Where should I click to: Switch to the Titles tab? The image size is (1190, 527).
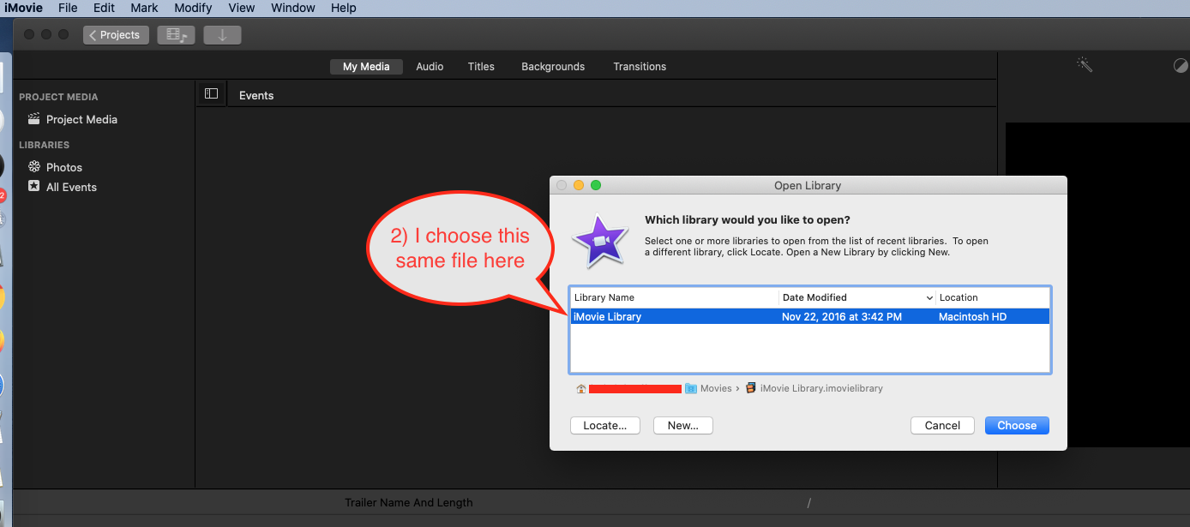481,67
